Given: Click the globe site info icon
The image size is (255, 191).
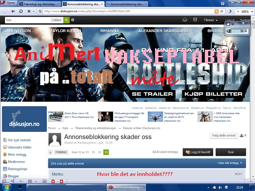Looking at the screenshot, I should click(x=40, y=11).
